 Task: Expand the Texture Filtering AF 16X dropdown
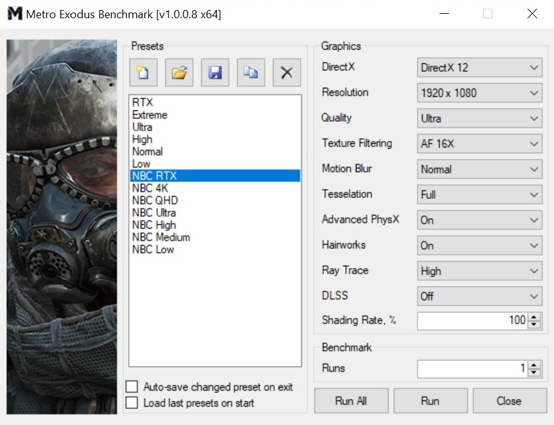click(479, 144)
